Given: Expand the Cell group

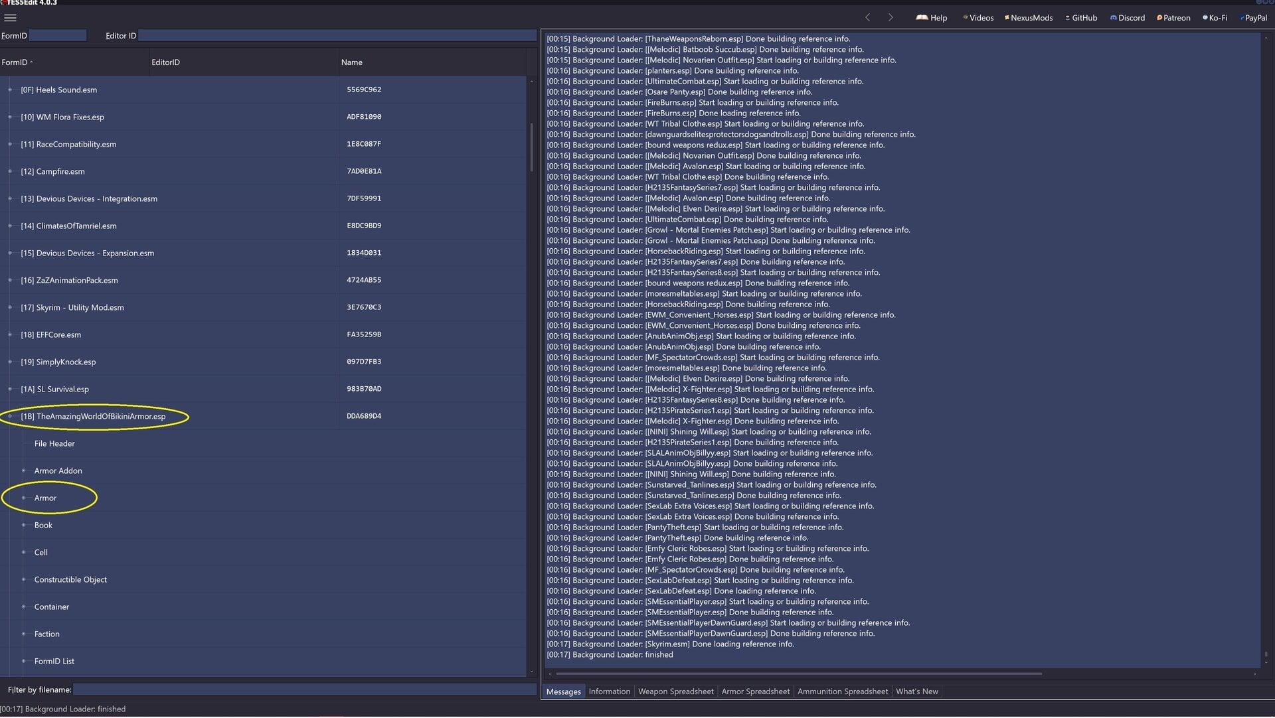Looking at the screenshot, I should (x=24, y=552).
